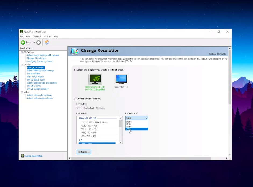Choose 100Hz refresh rate

137,129
